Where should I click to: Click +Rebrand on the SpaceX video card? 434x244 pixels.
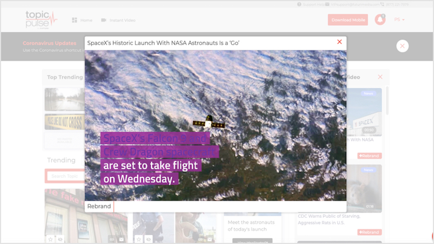pos(369,156)
